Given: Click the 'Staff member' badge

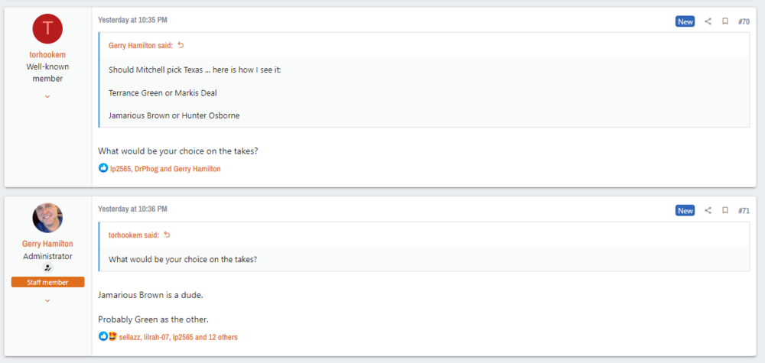Looking at the screenshot, I should 47,282.
